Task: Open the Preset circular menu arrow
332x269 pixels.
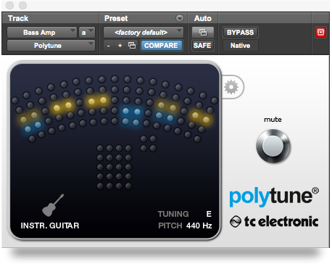Action: [x=180, y=18]
